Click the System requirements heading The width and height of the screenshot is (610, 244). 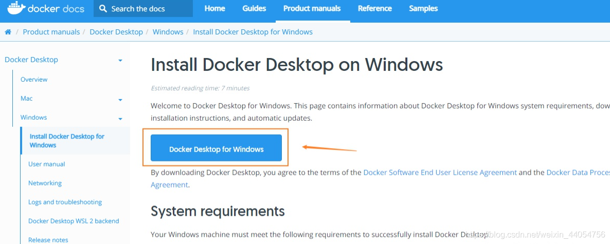point(218,211)
